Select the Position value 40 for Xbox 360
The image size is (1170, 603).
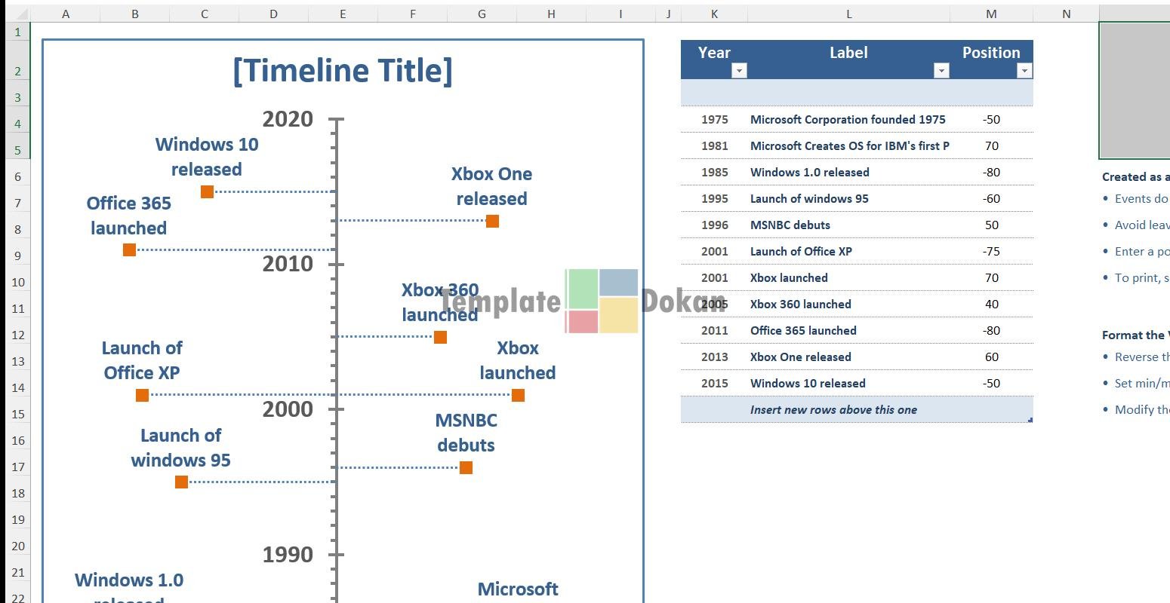[x=991, y=305]
